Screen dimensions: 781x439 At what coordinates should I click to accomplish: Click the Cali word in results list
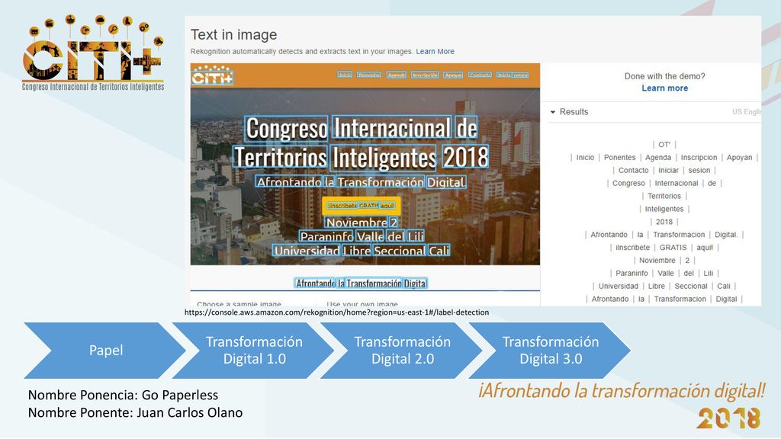(x=723, y=287)
